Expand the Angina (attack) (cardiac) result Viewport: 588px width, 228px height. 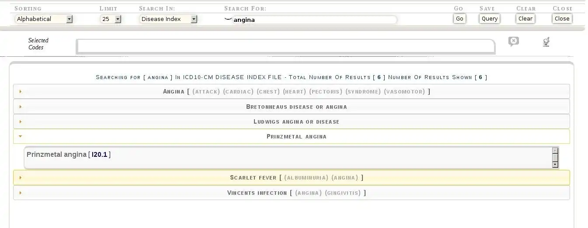click(292, 91)
